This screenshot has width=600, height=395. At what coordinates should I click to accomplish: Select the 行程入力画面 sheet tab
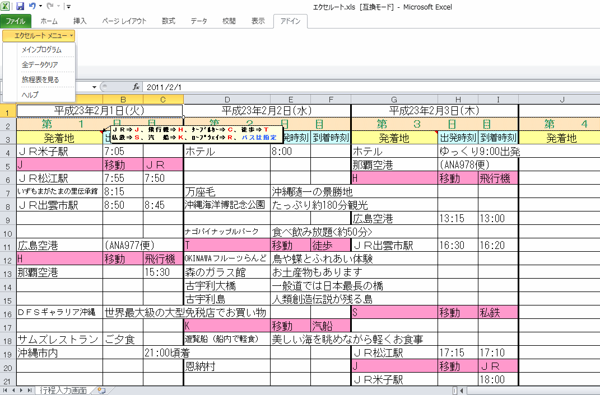click(x=63, y=391)
